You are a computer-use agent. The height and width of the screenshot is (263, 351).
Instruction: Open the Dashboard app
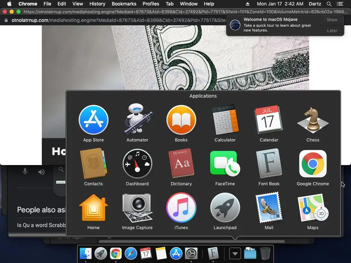[x=137, y=164]
